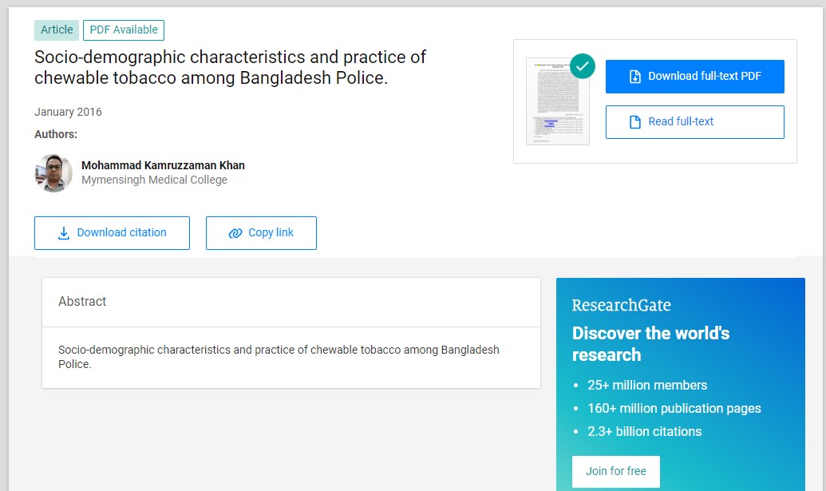Click the green checkmark badge on the PDF preview
The height and width of the screenshot is (491, 826).
[x=583, y=65]
